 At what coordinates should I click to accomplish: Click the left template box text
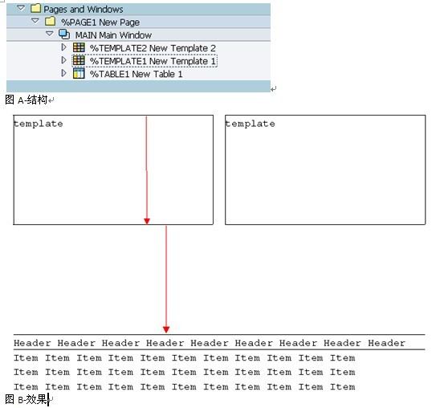coord(39,124)
